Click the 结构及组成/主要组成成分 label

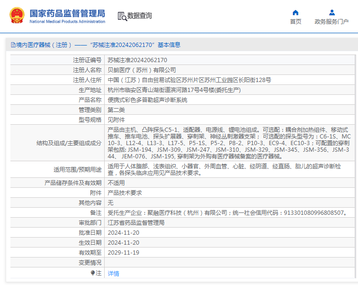point(69,143)
